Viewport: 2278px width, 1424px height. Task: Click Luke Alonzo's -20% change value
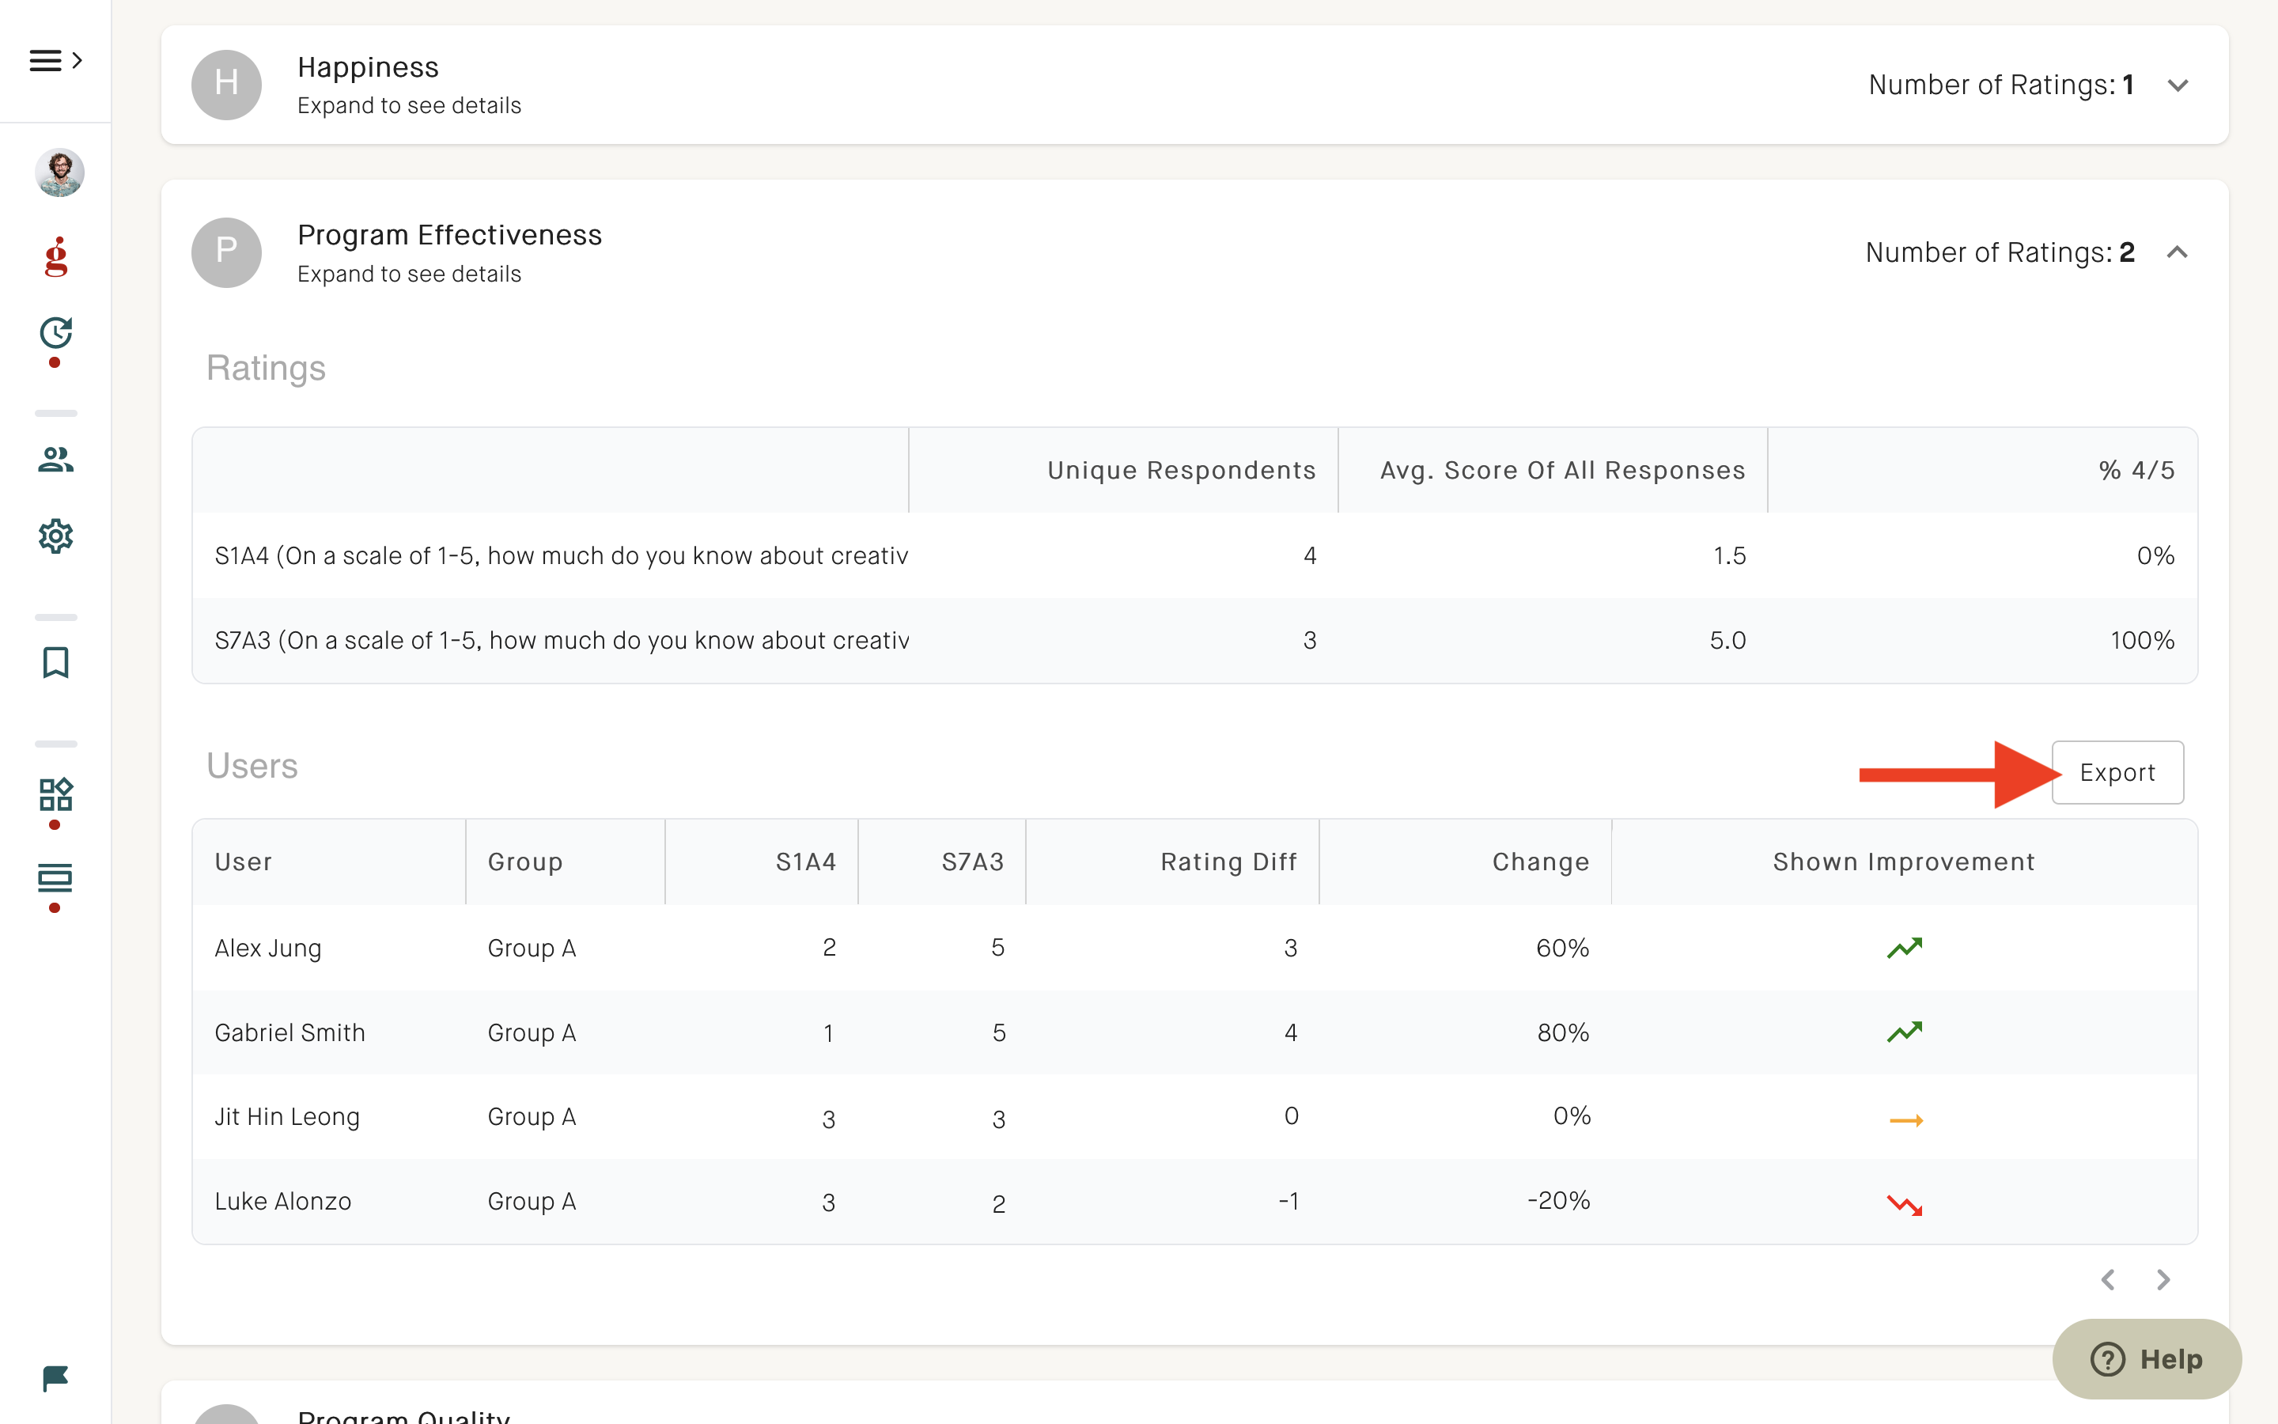(1558, 1201)
